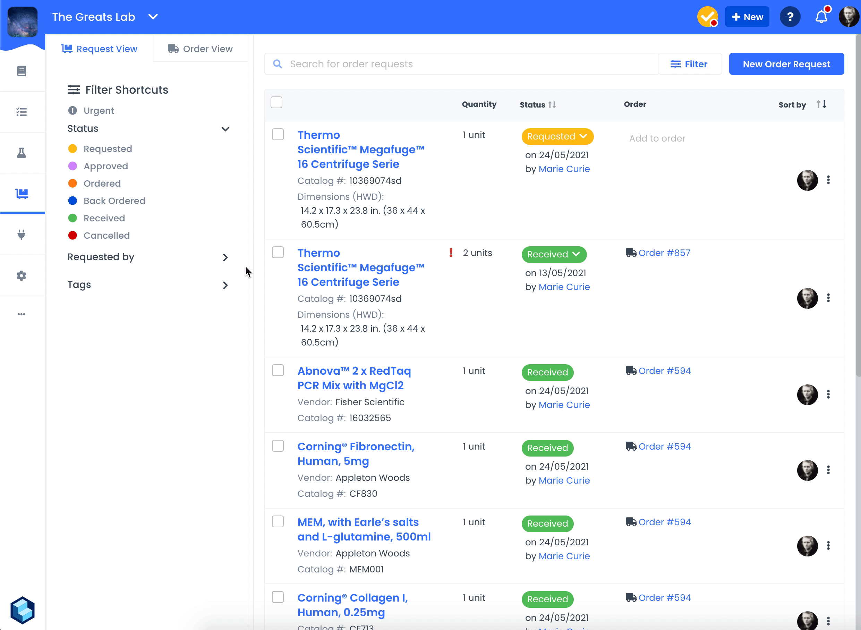Open the Order #857 link
Image resolution: width=861 pixels, height=630 pixels.
(x=664, y=253)
